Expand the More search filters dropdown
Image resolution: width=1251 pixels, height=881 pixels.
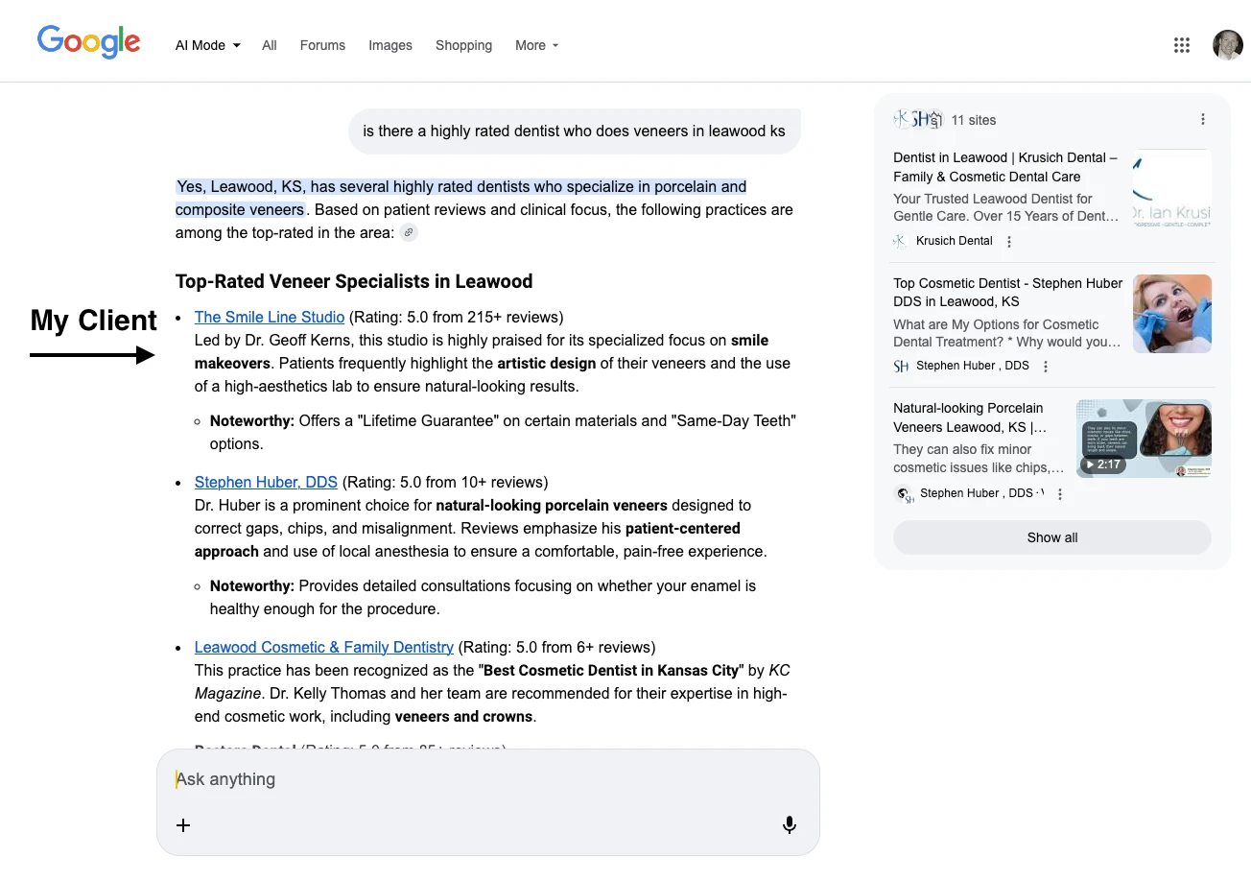pyautogui.click(x=536, y=45)
